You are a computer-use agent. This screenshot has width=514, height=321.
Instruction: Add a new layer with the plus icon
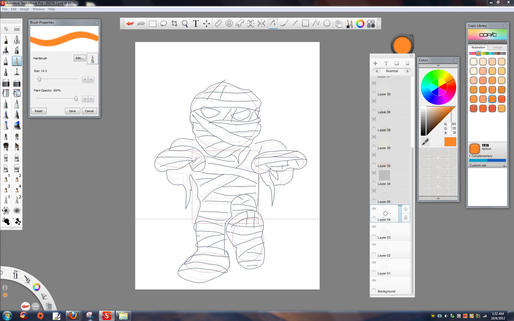375,63
